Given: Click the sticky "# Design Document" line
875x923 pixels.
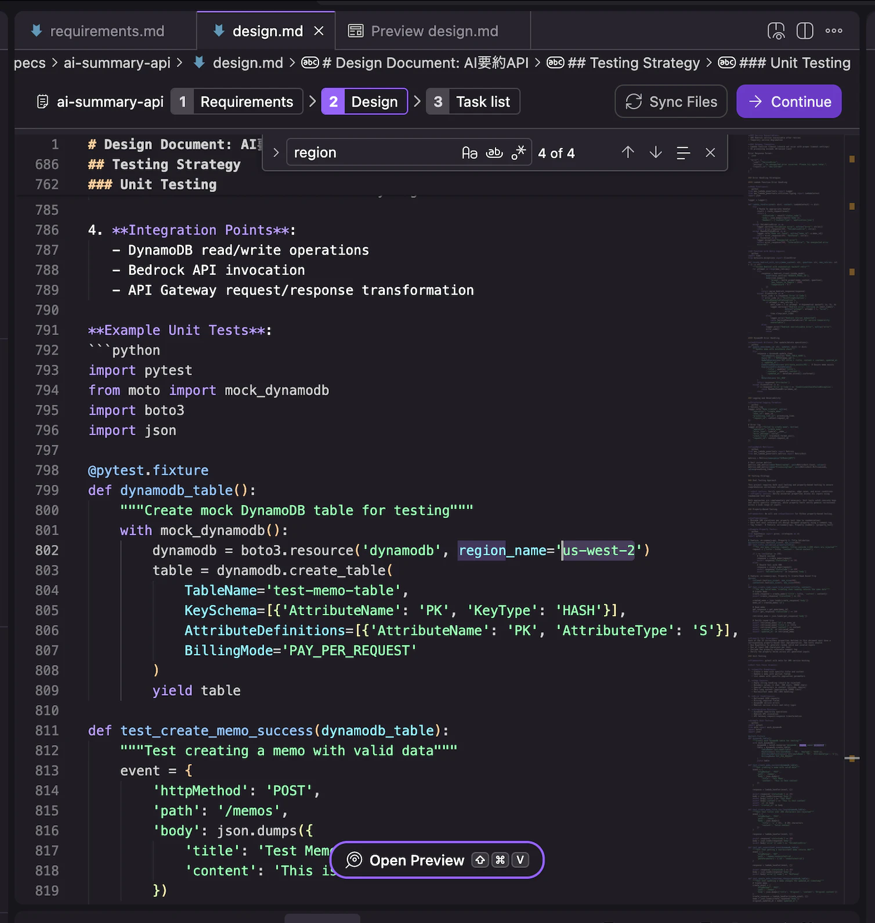Looking at the screenshot, I should [x=174, y=144].
